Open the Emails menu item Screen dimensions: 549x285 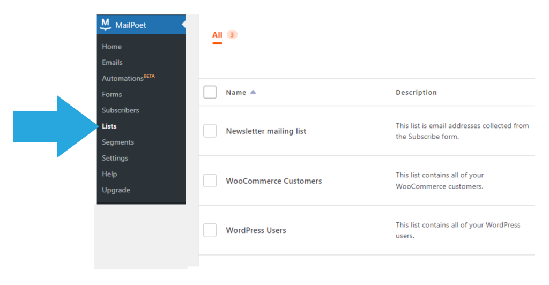click(112, 63)
